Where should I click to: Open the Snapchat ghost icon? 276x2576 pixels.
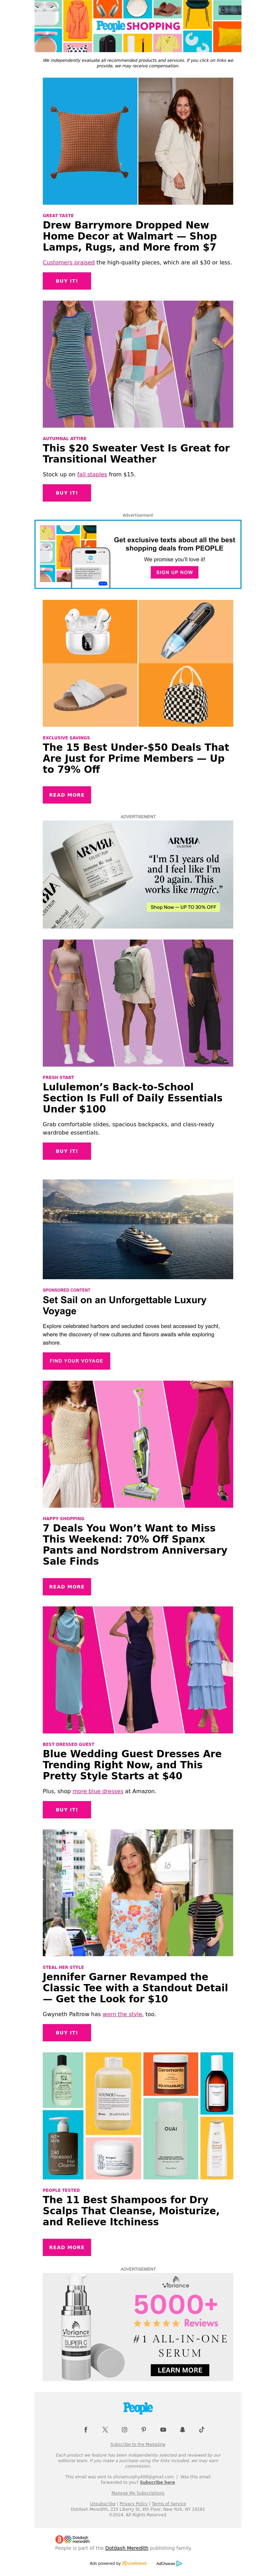182,2430
